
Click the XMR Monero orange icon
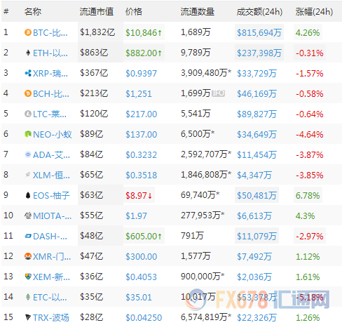coord(28,256)
